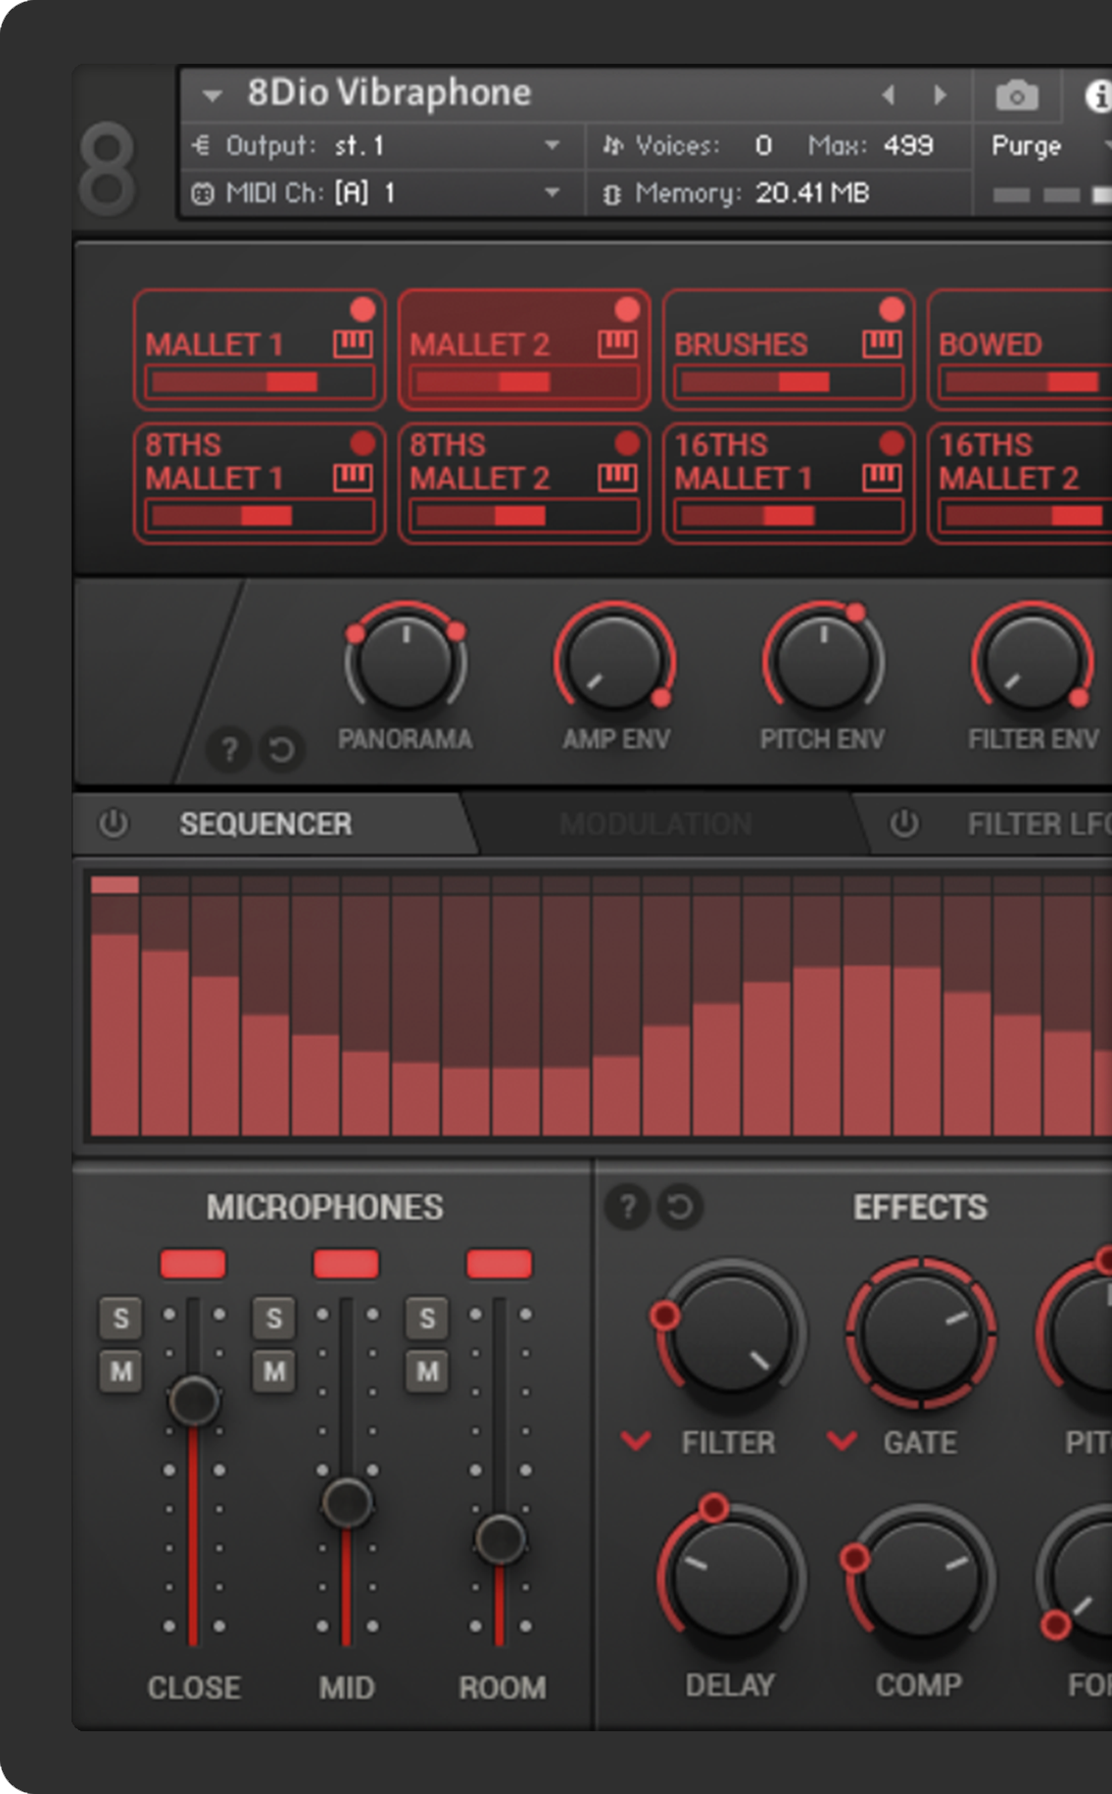Click the keyboard icon on MALLET 2
The height and width of the screenshot is (1794, 1112).
(x=617, y=344)
